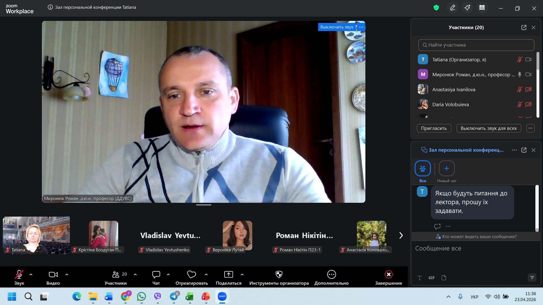Click the Найти участника search field
Screen dimensions: 543x305
point(476,45)
